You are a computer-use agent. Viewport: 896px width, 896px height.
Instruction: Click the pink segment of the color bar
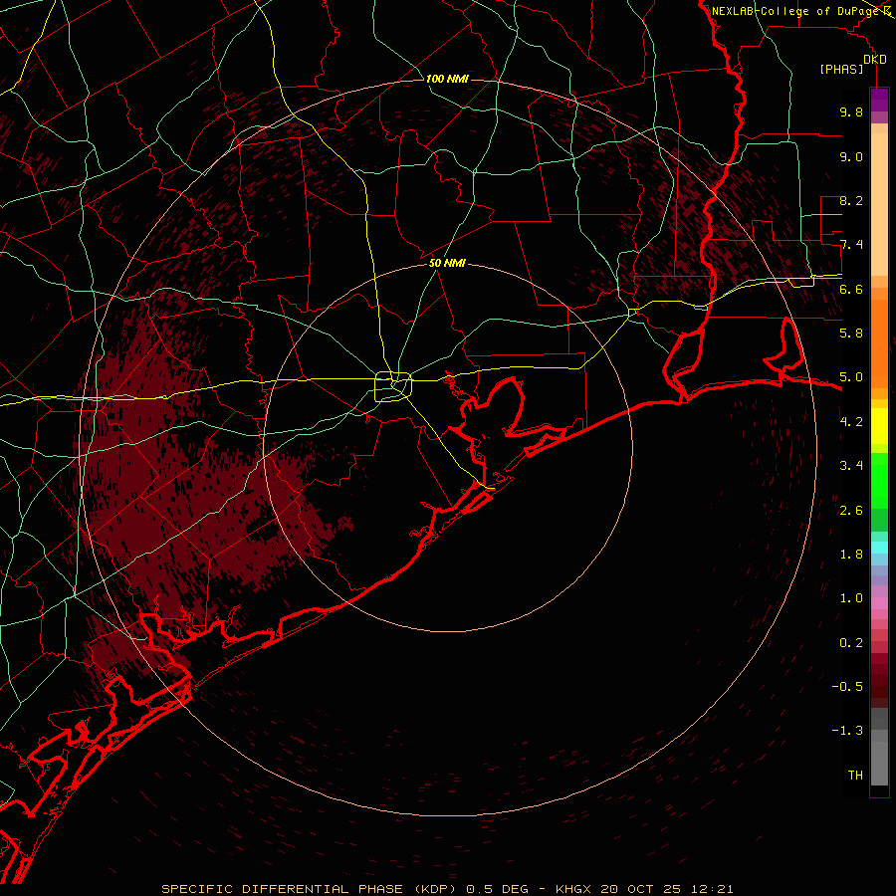click(x=879, y=603)
